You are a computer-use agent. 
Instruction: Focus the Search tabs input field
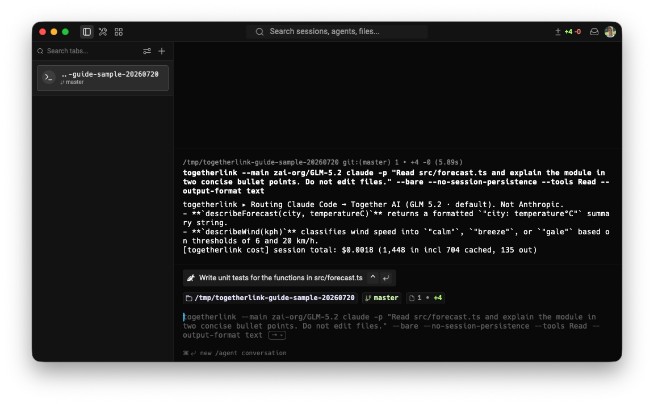point(89,51)
